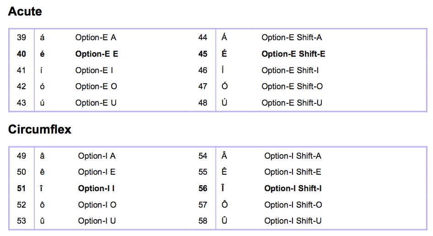Click the Option-E Shift-E shortcut text

point(293,54)
